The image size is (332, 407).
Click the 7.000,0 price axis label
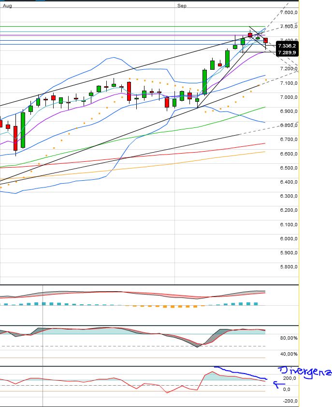click(x=289, y=97)
